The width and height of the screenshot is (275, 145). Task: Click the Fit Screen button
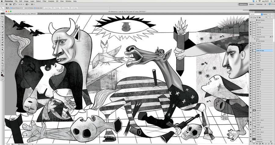tap(57, 8)
